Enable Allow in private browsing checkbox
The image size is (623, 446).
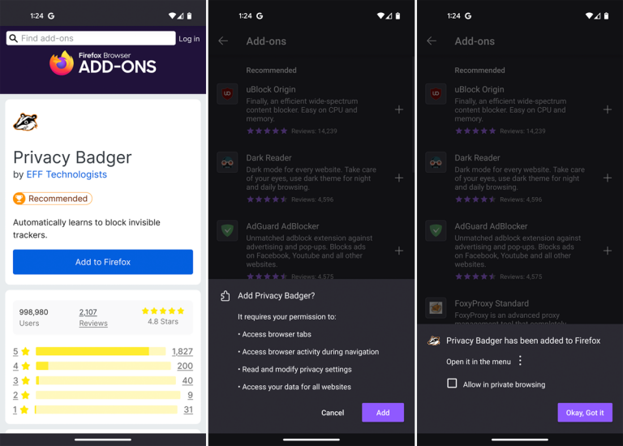coord(452,384)
